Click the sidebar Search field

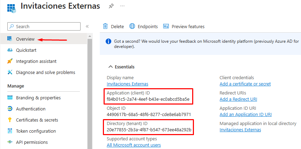44,26
